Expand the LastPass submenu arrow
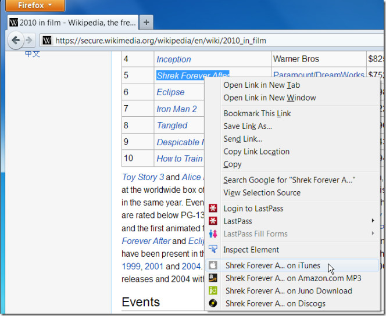Viewport: 386px width, 316px height. tap(373, 221)
